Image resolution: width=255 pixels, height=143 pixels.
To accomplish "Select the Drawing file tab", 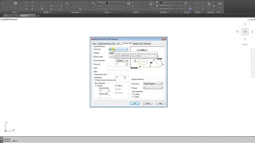I will click(x=24, y=15).
